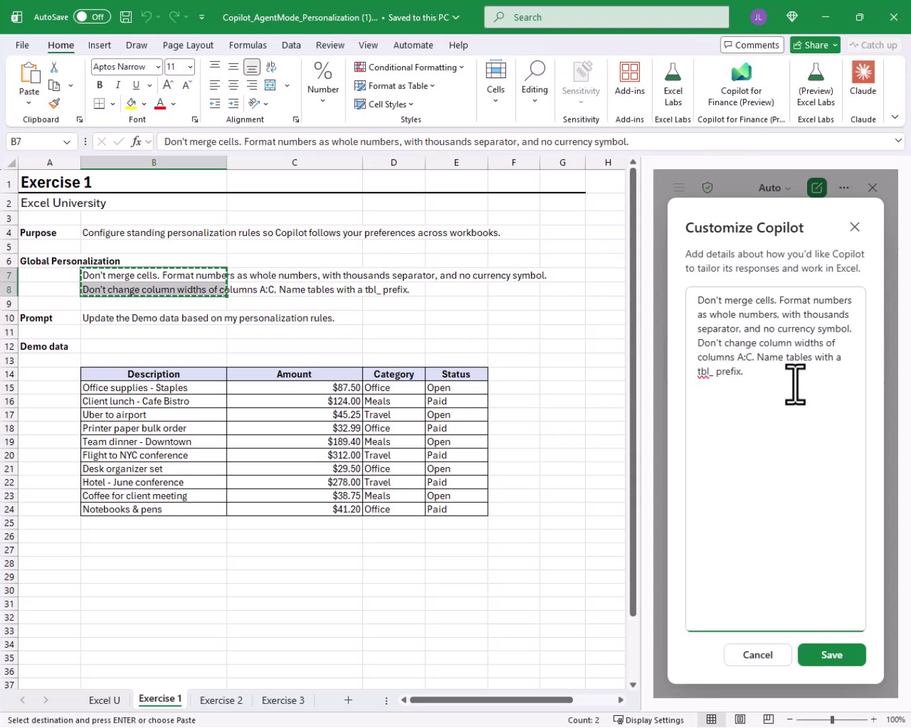Toggle Italic formatting
Viewport: 911px width, 728px height.
(118, 85)
